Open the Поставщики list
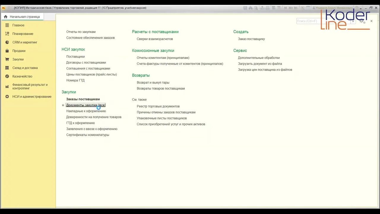The width and height of the screenshot is (380, 214). click(x=75, y=56)
